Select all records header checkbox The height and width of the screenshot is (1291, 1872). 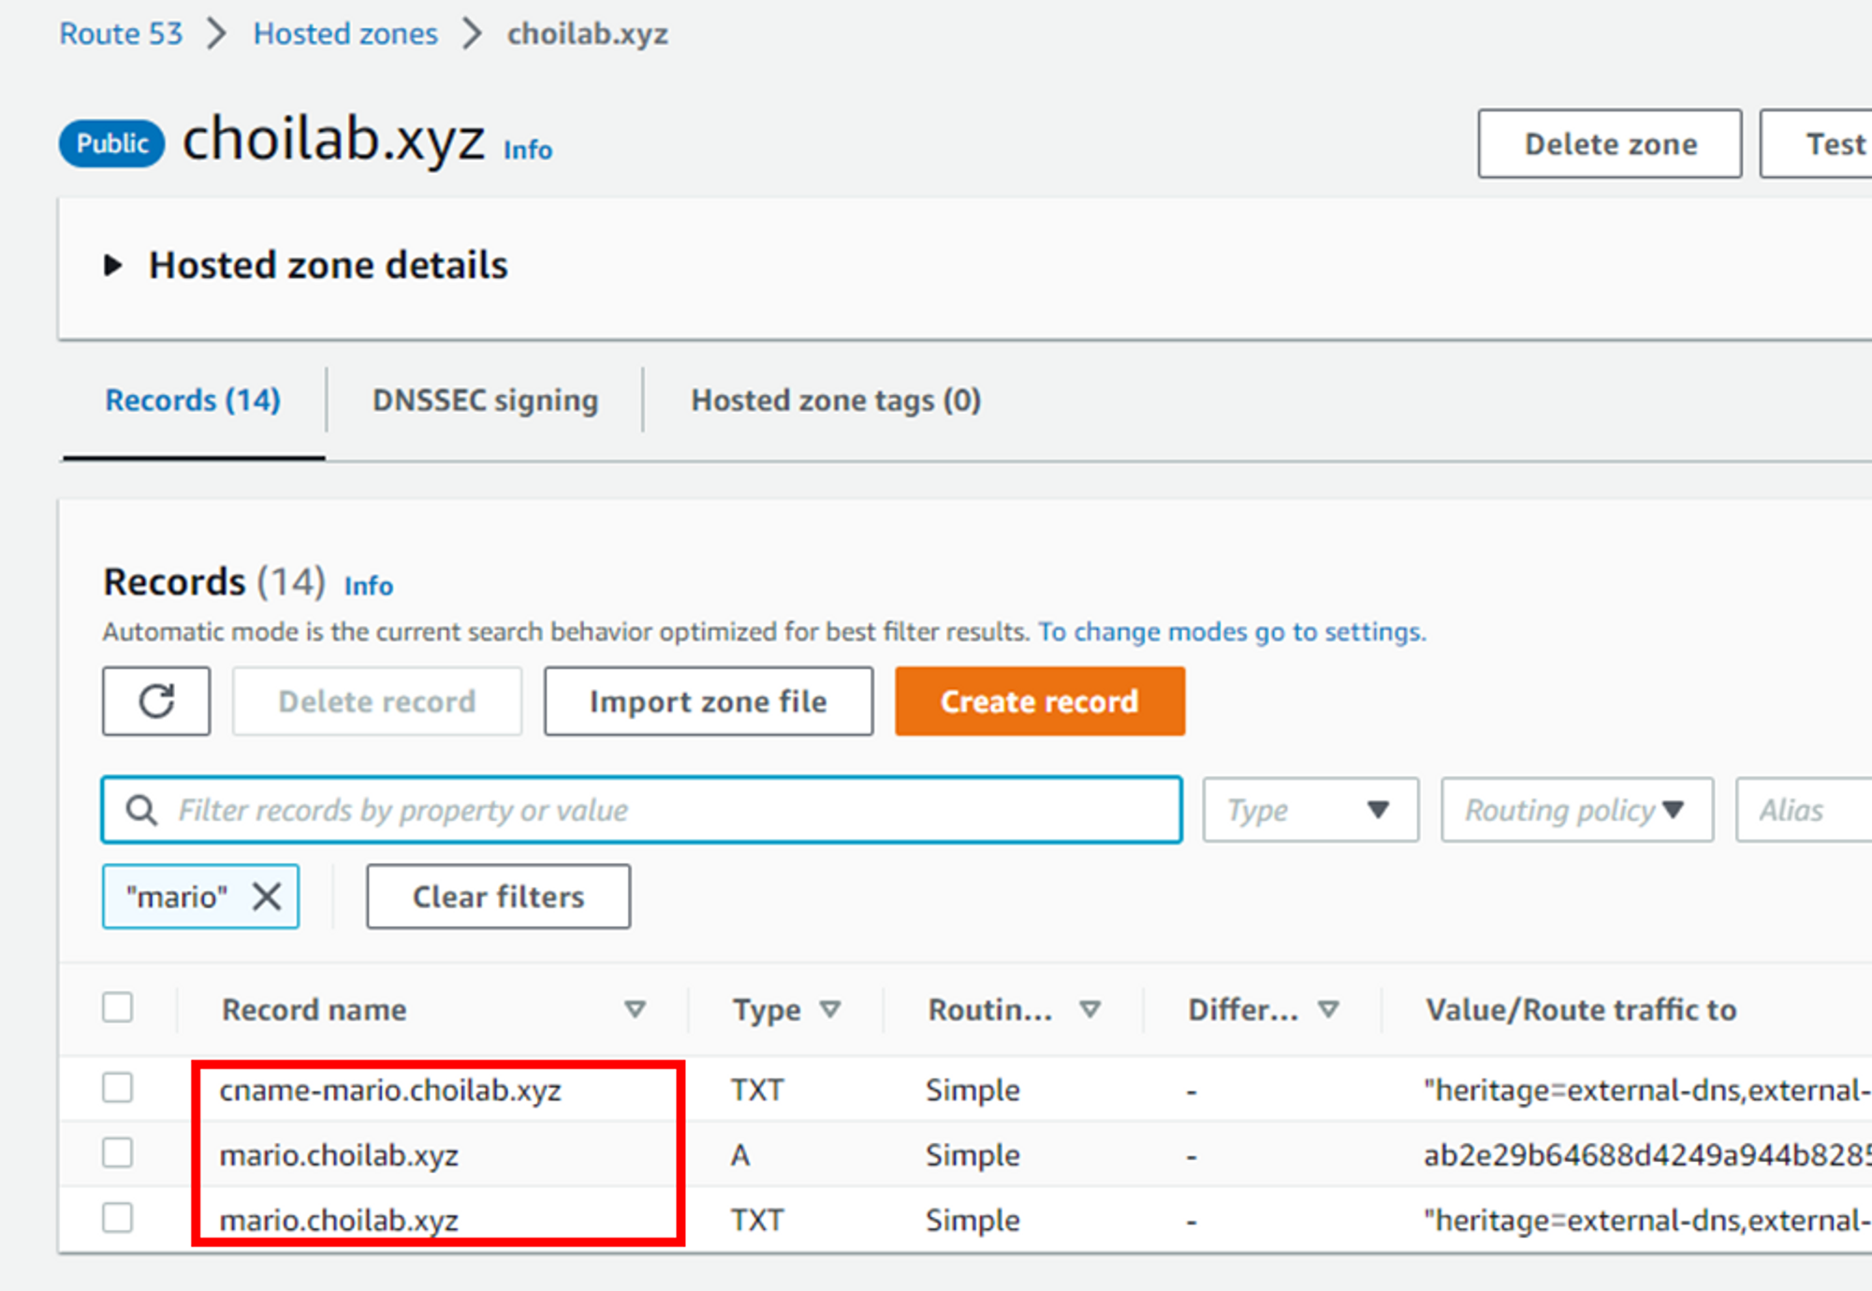pos(118,1008)
